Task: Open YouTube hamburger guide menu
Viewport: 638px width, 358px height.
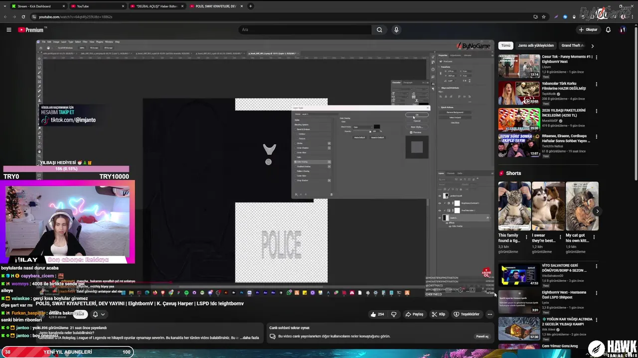Action: point(9,30)
